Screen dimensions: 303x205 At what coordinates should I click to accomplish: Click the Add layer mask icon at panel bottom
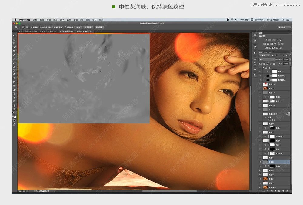[271, 191]
